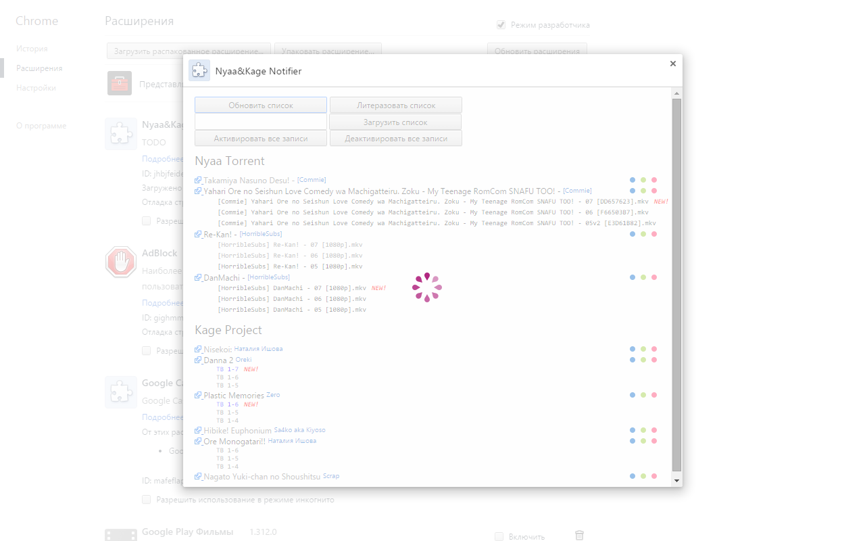Screen dimensions: 865x541
Task: Close the Nyaa&Kage Notifier dialog
Action: coord(672,64)
